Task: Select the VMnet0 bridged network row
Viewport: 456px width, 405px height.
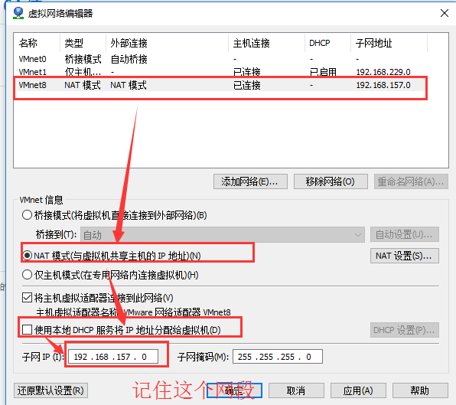Action: [220, 59]
